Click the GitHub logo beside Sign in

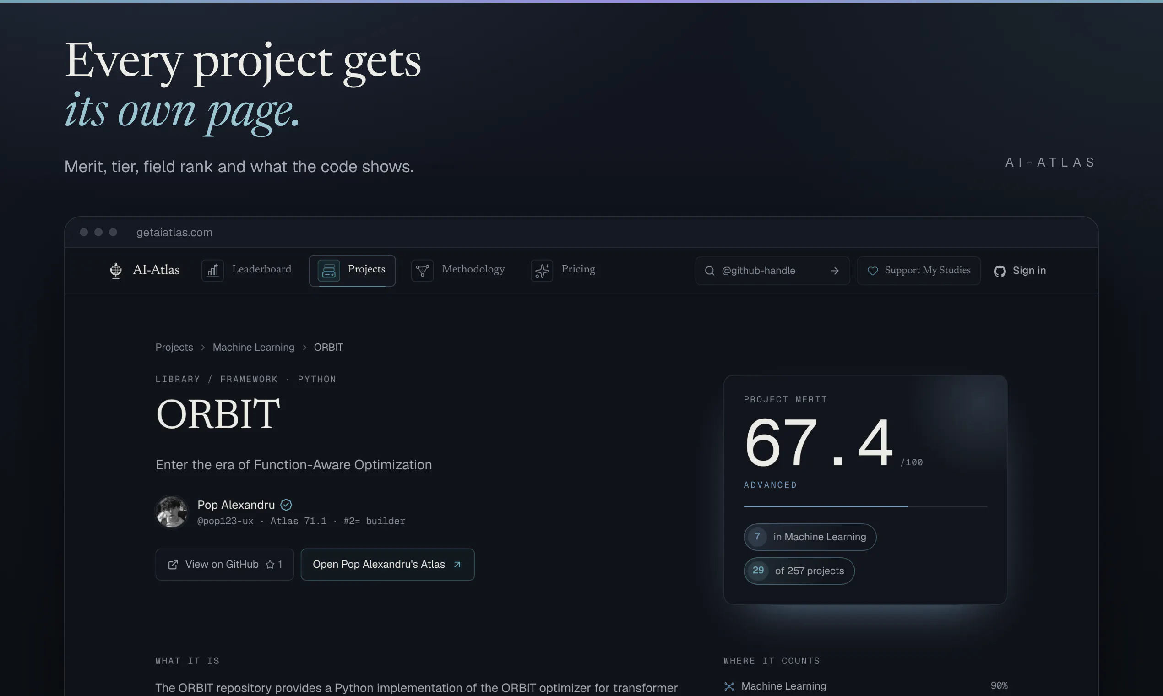pyautogui.click(x=1000, y=271)
